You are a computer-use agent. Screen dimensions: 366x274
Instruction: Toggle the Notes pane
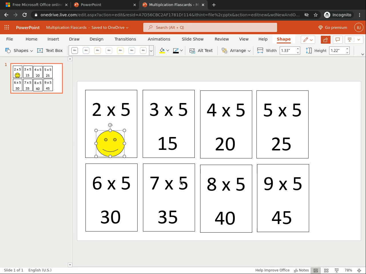tap(301, 270)
